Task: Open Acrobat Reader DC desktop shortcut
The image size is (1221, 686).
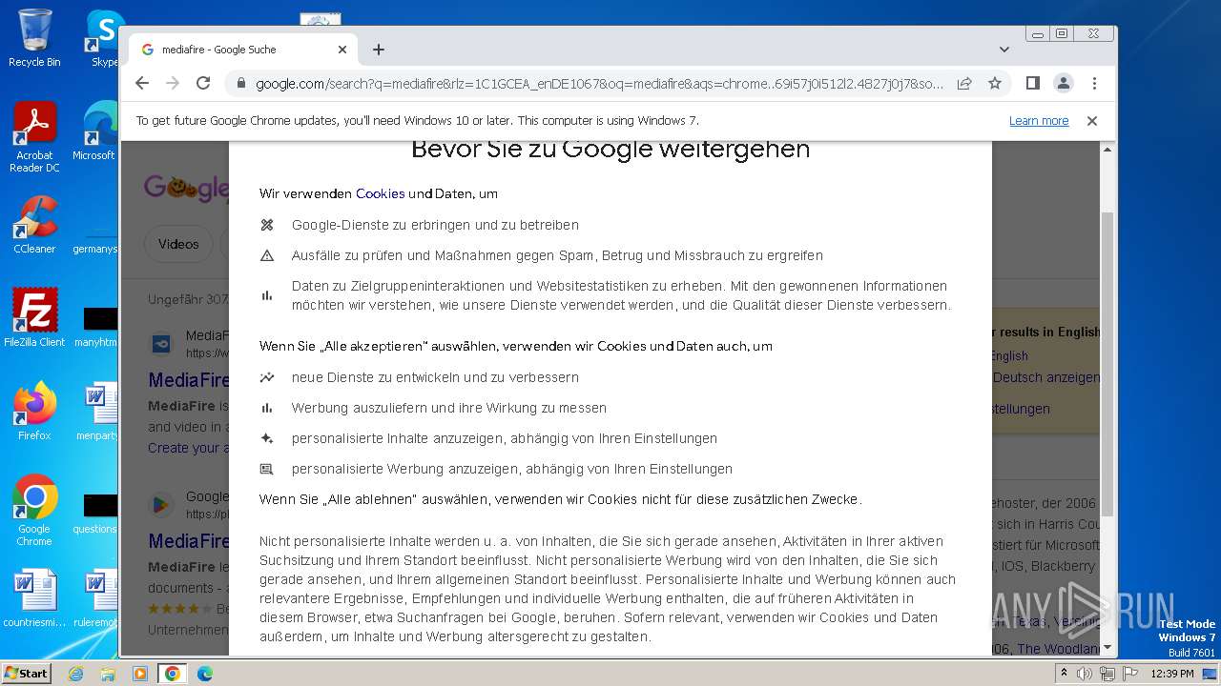Action: pyautogui.click(x=34, y=137)
